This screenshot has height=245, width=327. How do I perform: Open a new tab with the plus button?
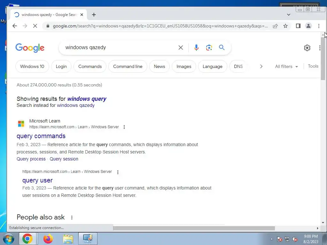94,15
